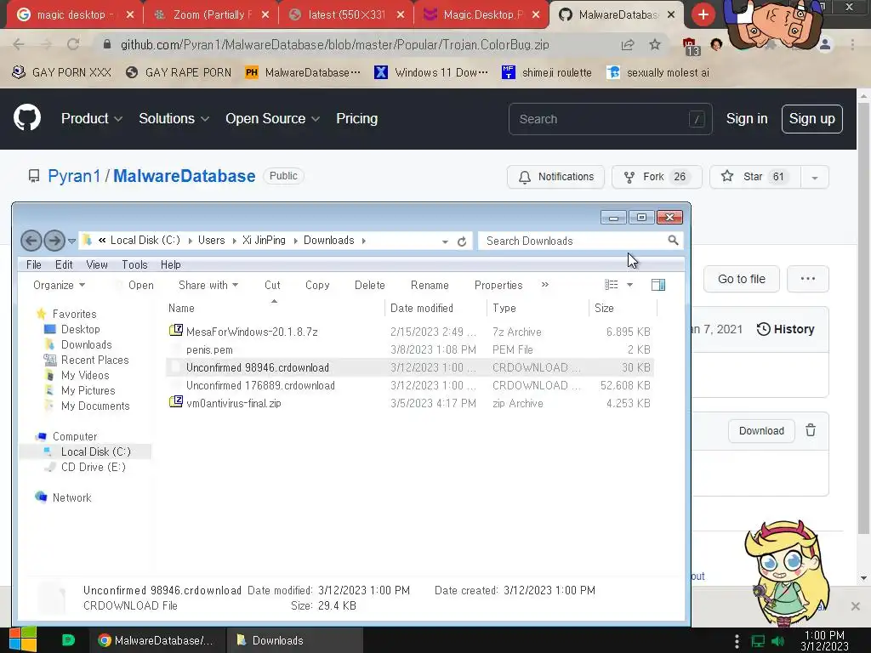Open the History link for the file
Viewport: 871px width, 653px height.
(x=785, y=329)
